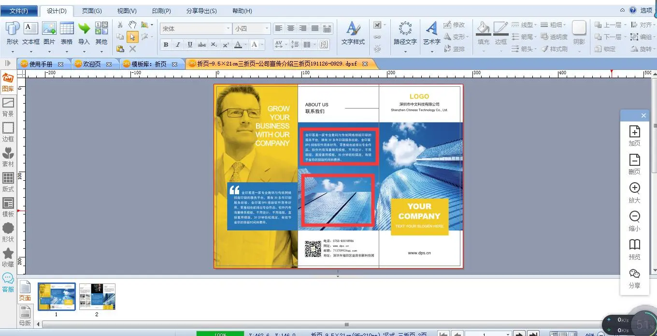Click the 放大 zoom in icon

click(634, 193)
